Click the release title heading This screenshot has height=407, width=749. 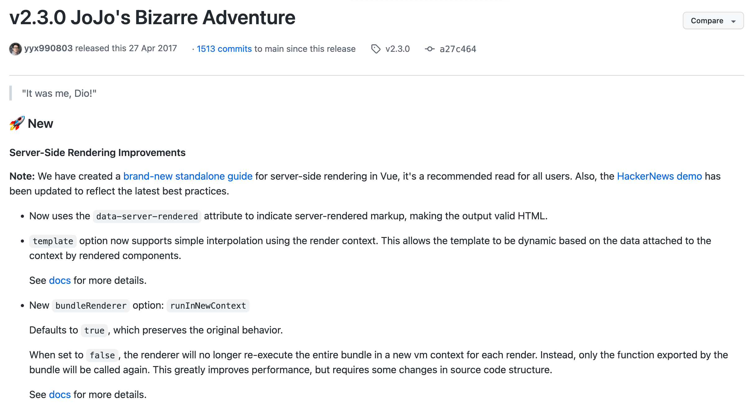pos(152,17)
